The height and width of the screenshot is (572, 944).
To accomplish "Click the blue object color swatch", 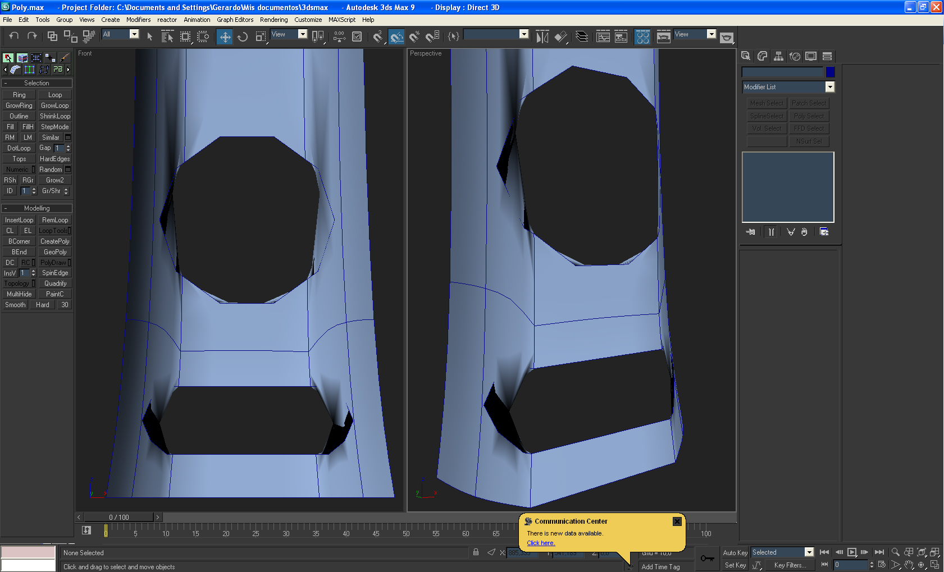I will pyautogui.click(x=830, y=72).
